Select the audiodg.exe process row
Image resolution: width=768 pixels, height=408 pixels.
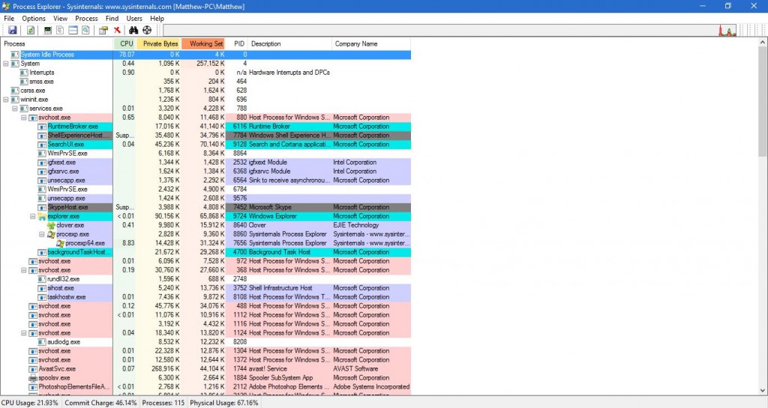pyautogui.click(x=205, y=342)
